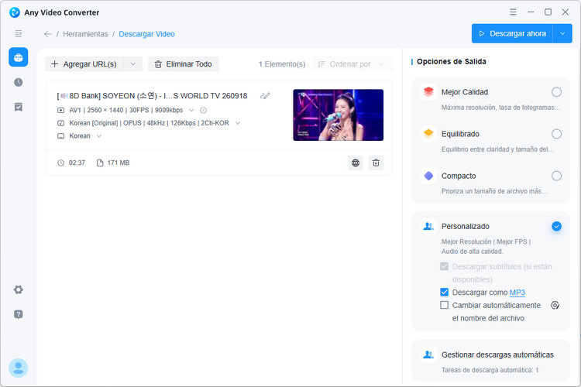Enable Cambiar automáticamente el nombre checkbox
Image resolution: width=581 pixels, height=387 pixels.
pyautogui.click(x=445, y=305)
